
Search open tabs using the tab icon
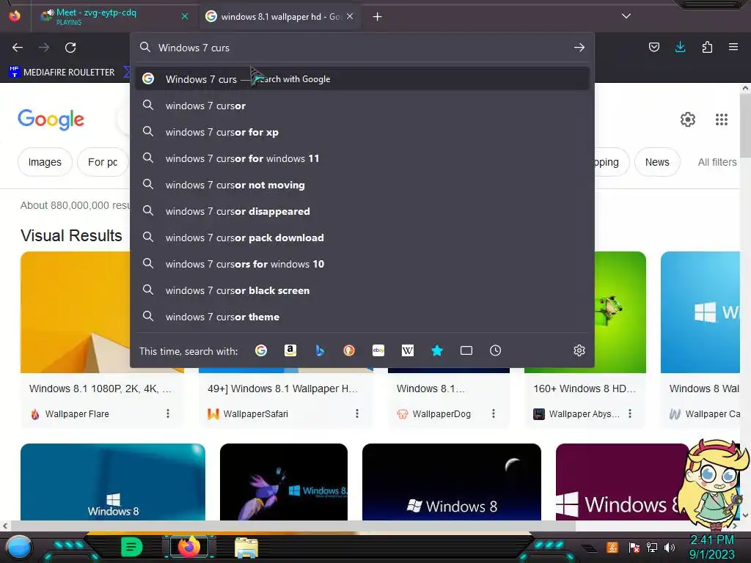coord(466,351)
